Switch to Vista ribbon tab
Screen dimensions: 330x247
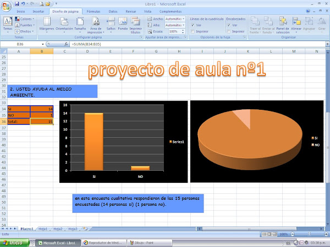click(x=147, y=12)
